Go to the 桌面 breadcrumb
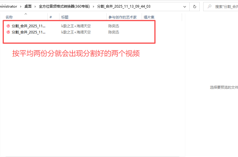This screenshot has width=238, height=157. point(28,6)
